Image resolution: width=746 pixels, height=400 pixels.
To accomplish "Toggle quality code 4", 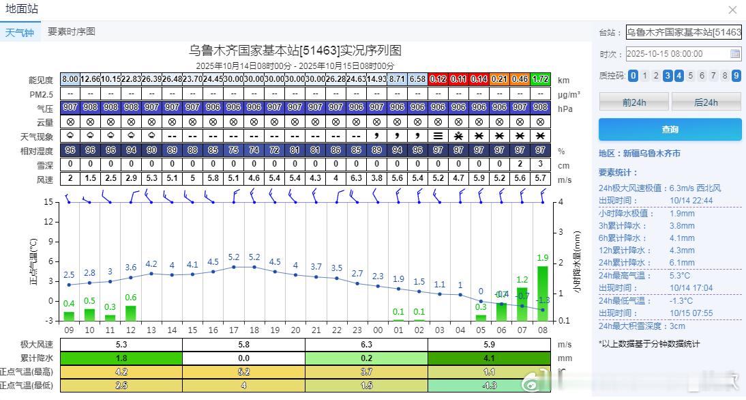I will tap(679, 76).
